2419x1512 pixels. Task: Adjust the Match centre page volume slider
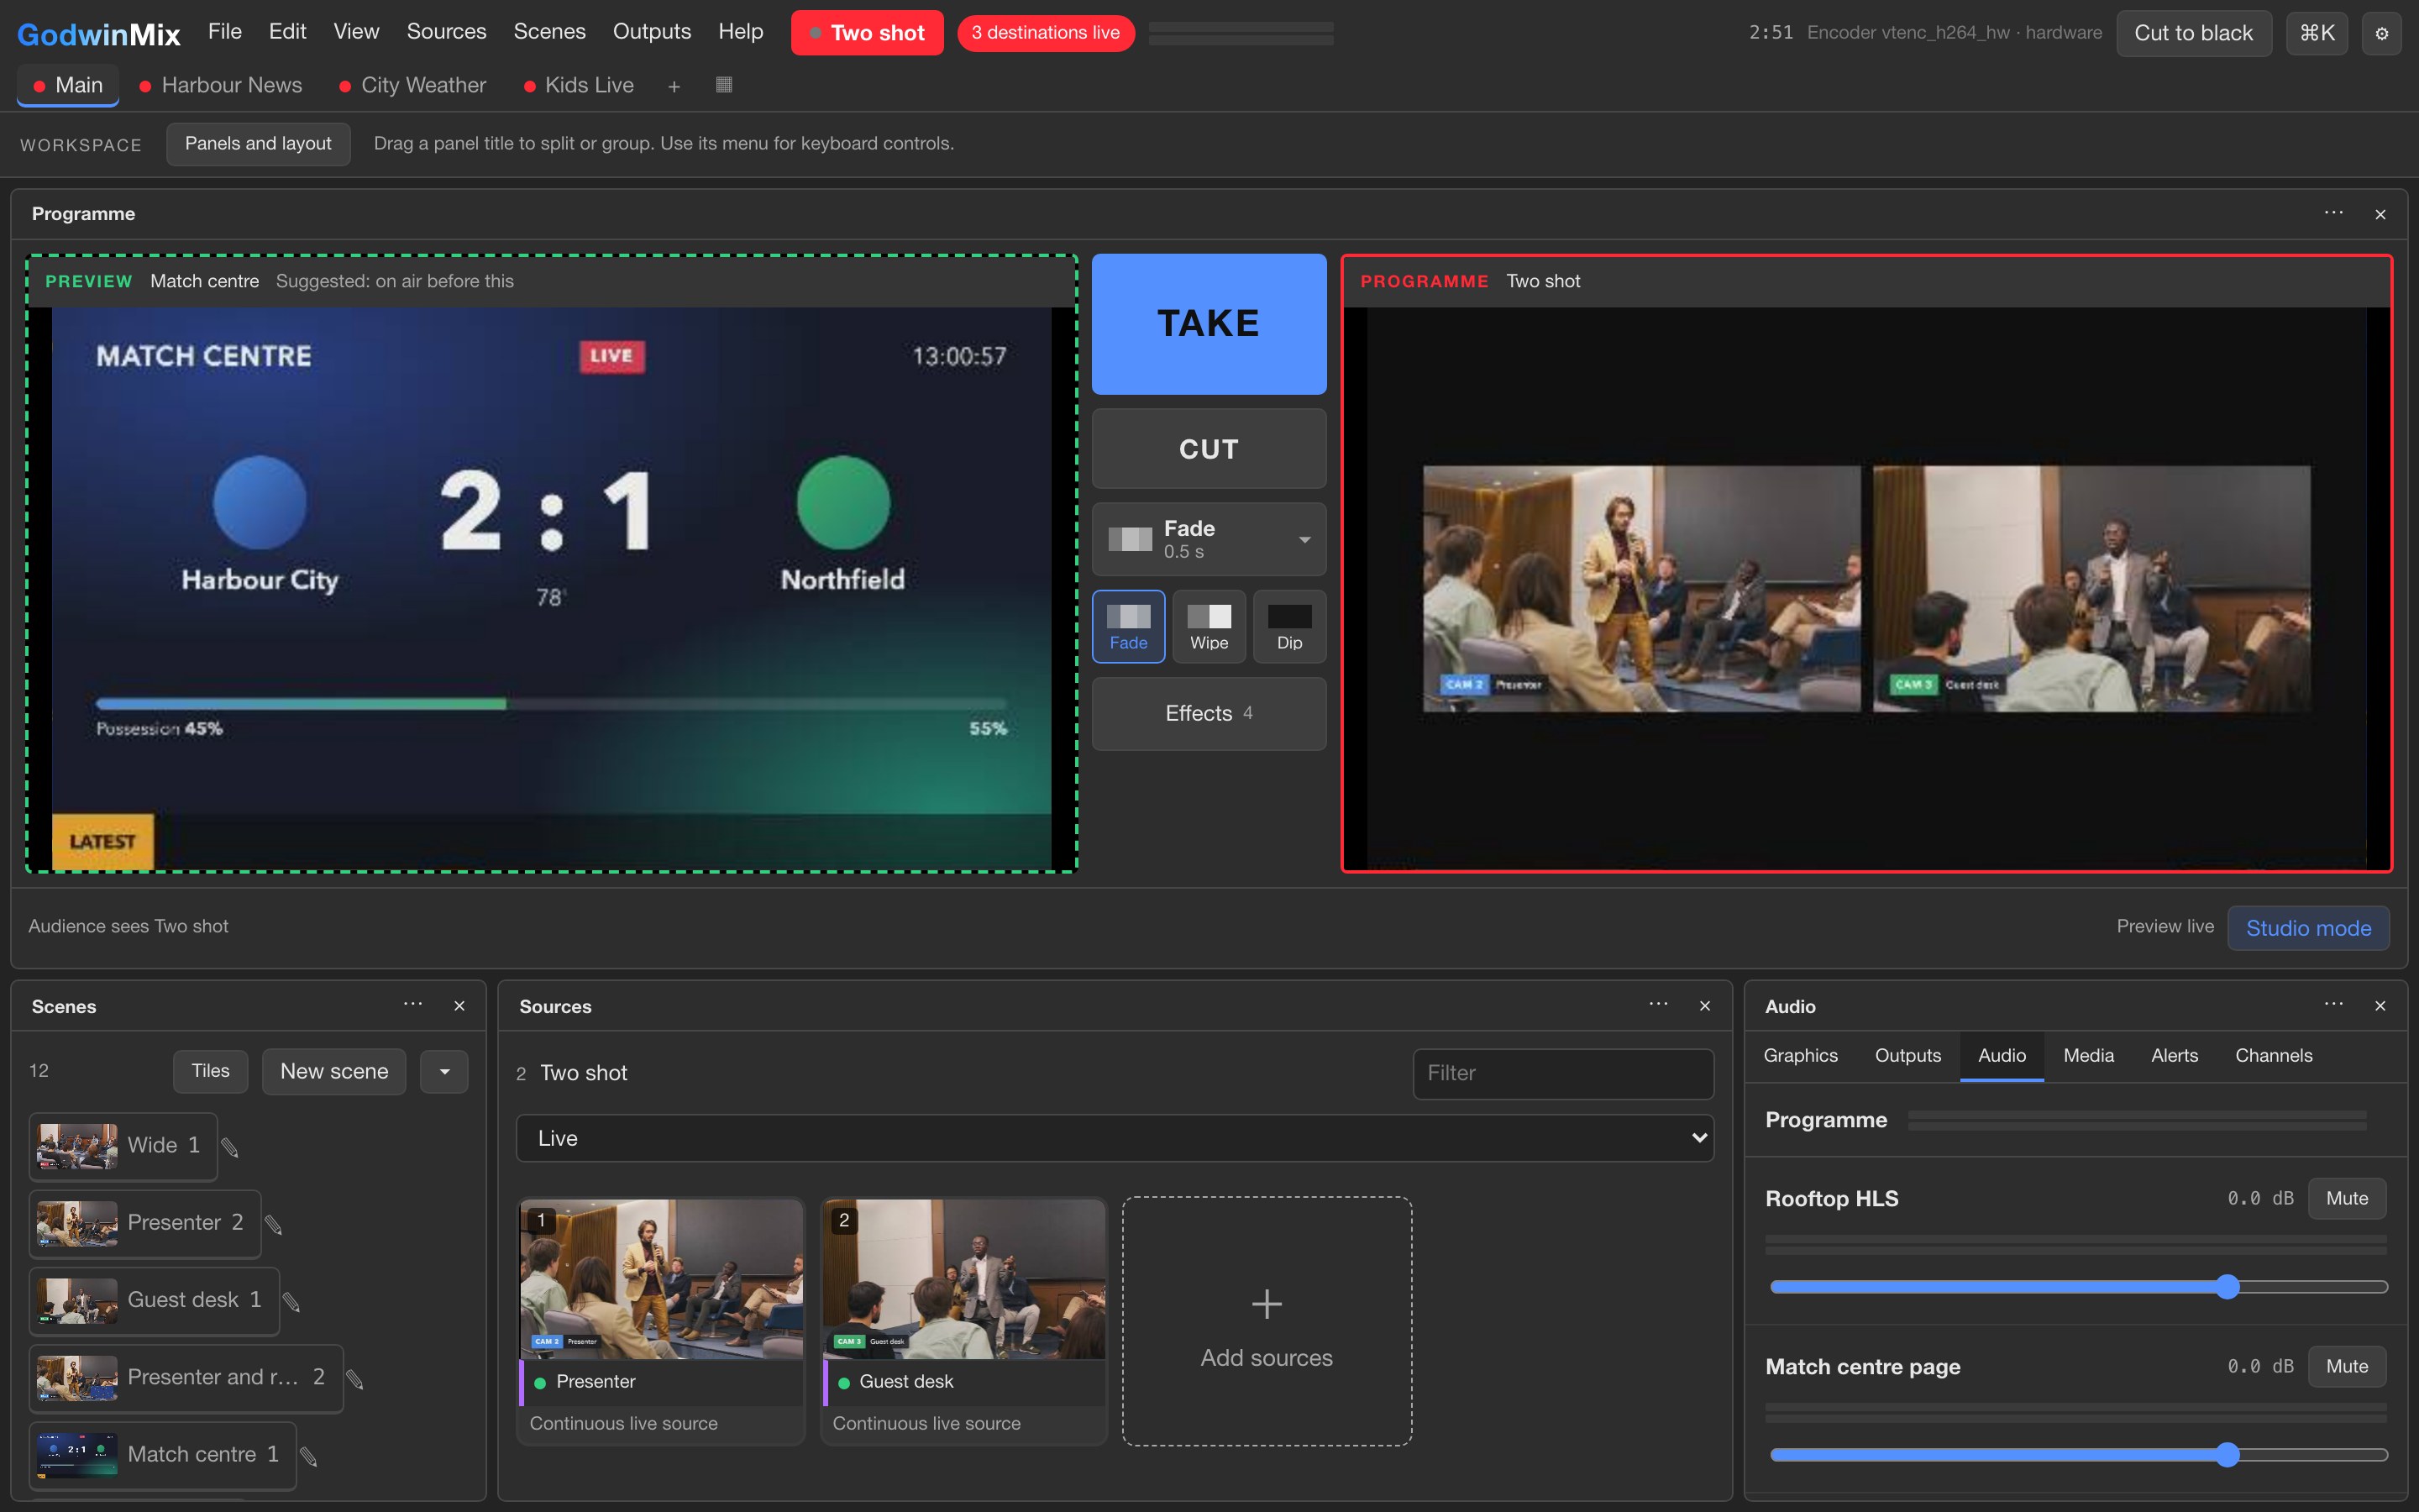pyautogui.click(x=2077, y=1455)
